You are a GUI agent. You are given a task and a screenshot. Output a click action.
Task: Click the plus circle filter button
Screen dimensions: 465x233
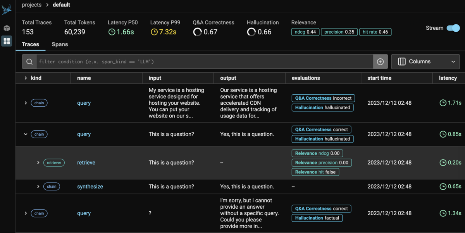380,62
